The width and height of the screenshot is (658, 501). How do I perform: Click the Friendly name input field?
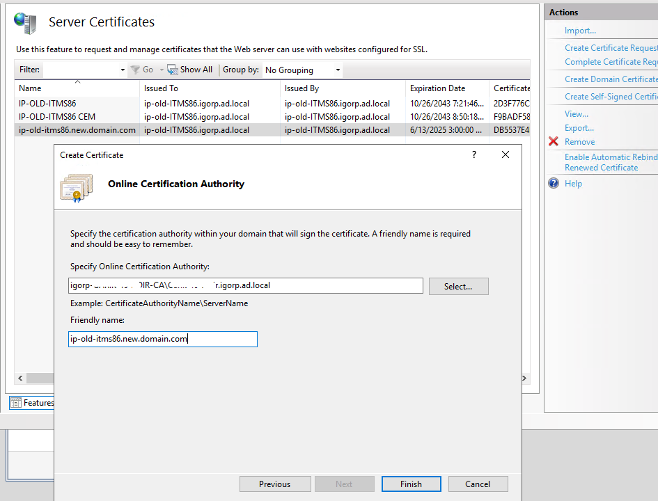(x=163, y=339)
